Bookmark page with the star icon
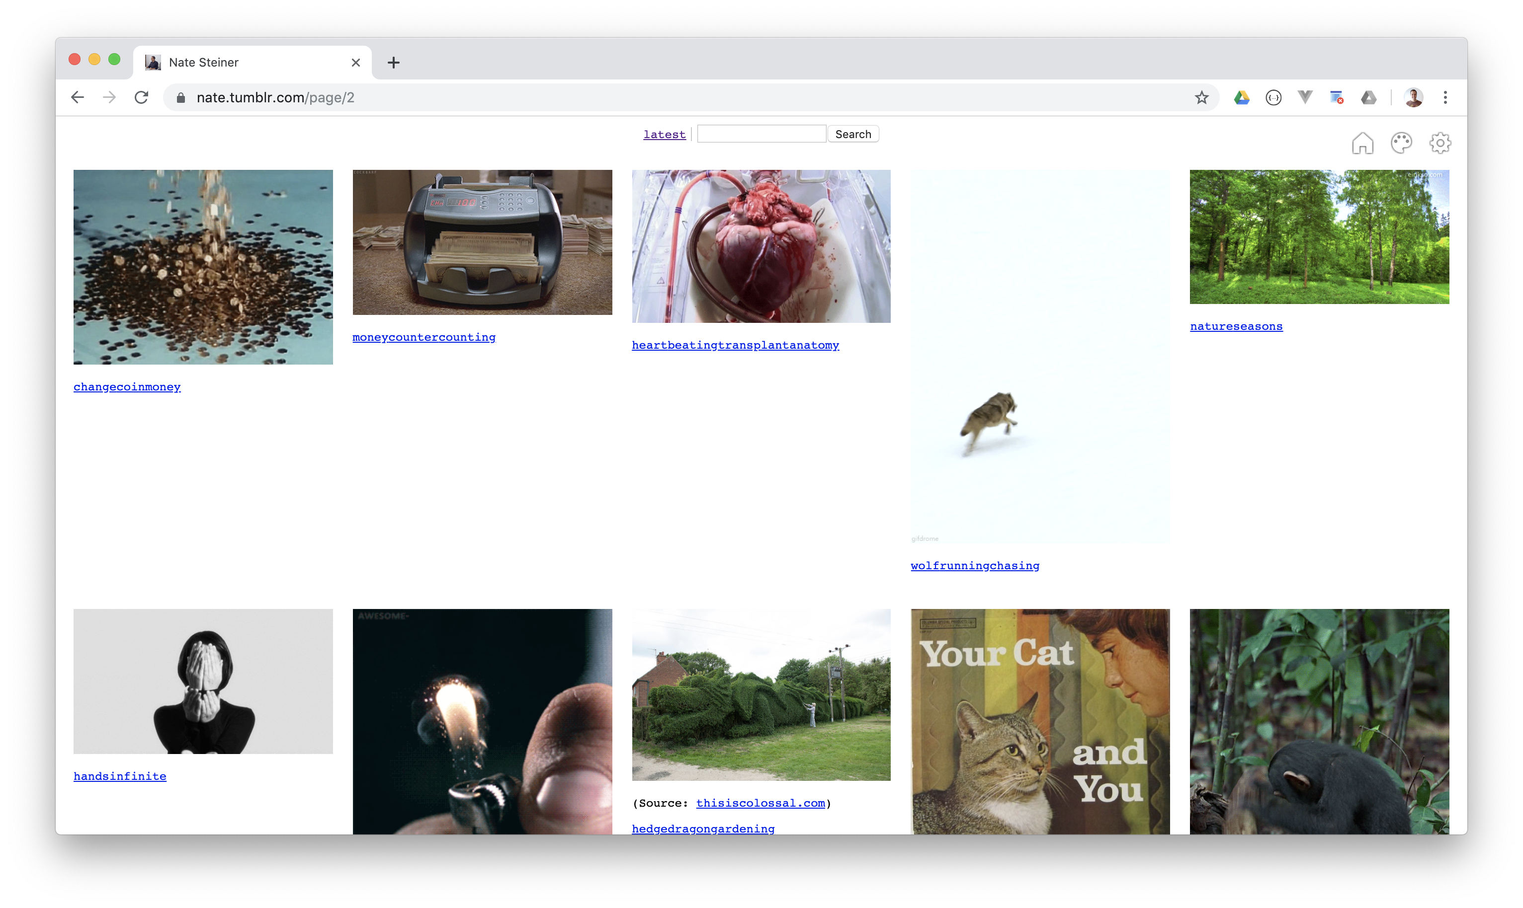Viewport: 1523px width, 908px height. [x=1201, y=98]
